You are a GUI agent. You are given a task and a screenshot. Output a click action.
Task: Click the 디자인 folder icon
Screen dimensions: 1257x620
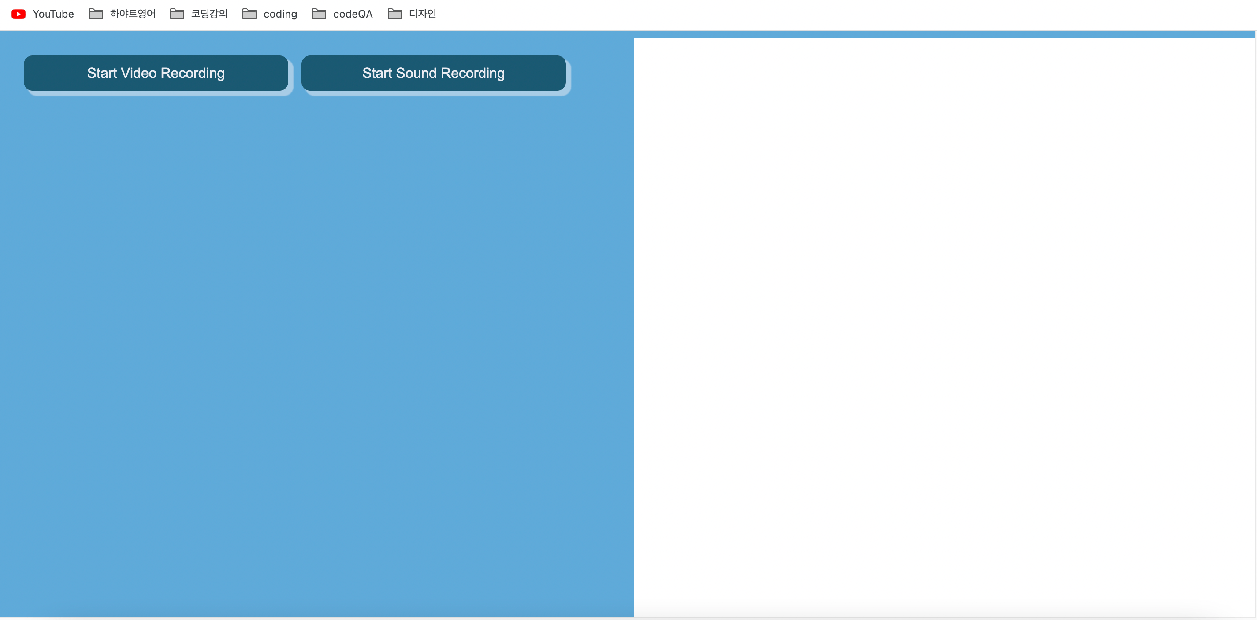point(394,14)
